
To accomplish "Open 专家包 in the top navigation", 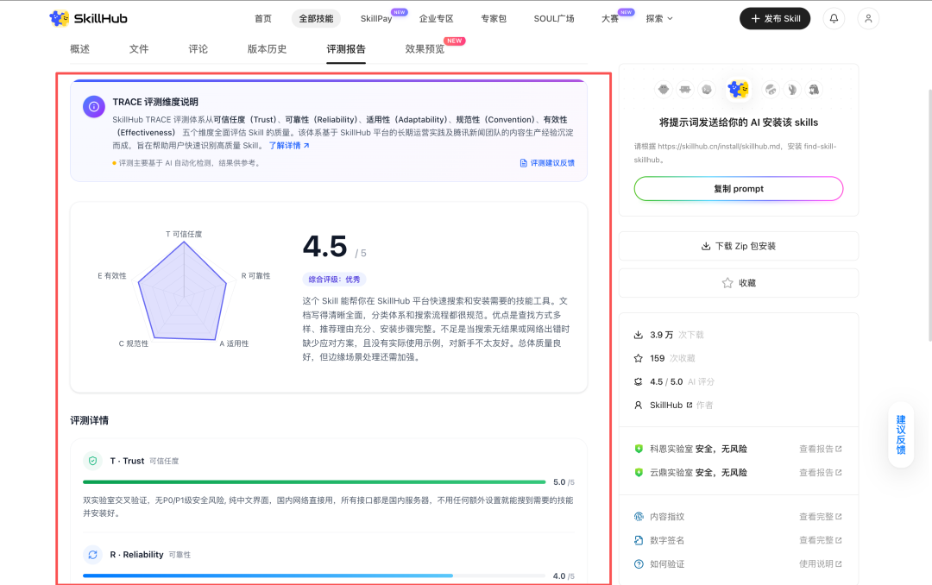I will 494,18.
